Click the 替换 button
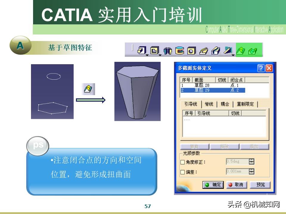The height and width of the screenshot is (214, 286). pos(195,147)
